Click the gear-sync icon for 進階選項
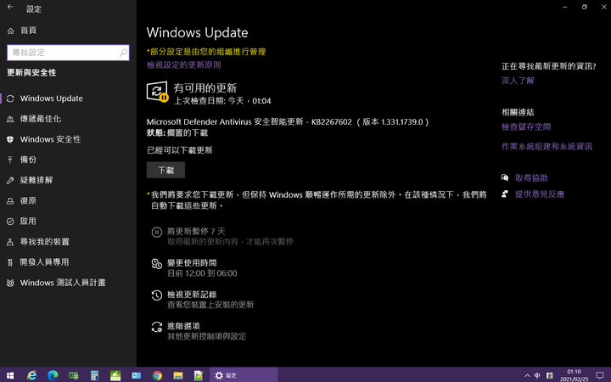The width and height of the screenshot is (611, 382). point(157,327)
